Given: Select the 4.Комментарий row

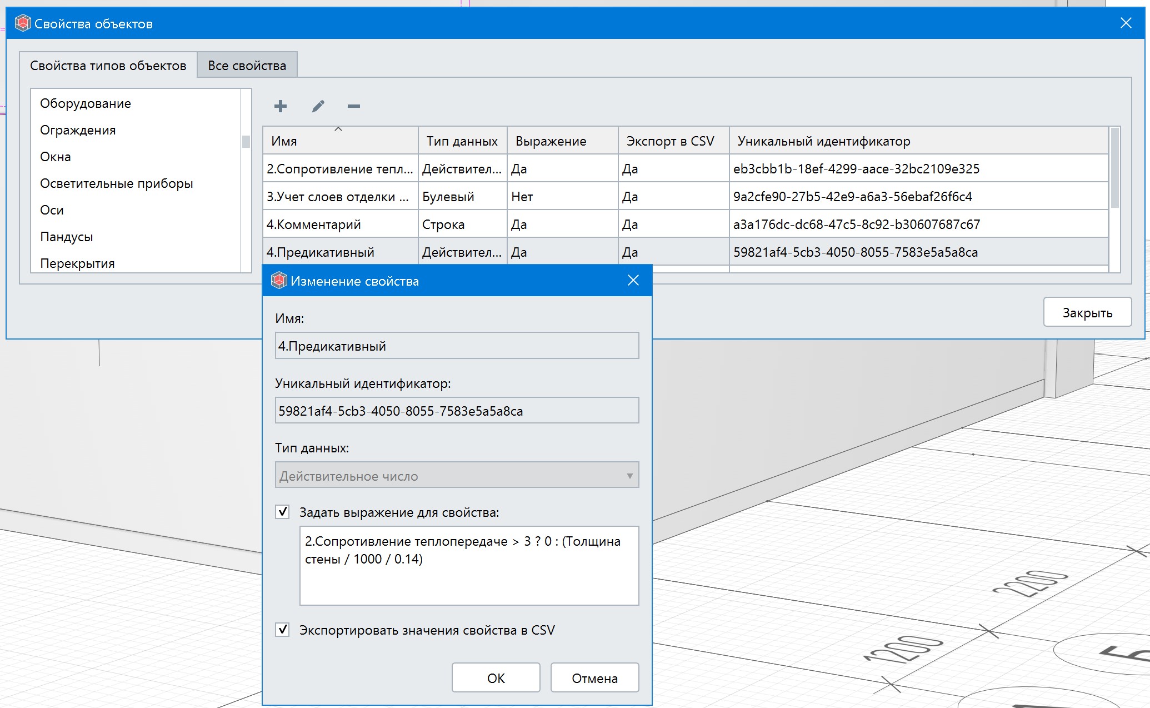Looking at the screenshot, I should [685, 224].
